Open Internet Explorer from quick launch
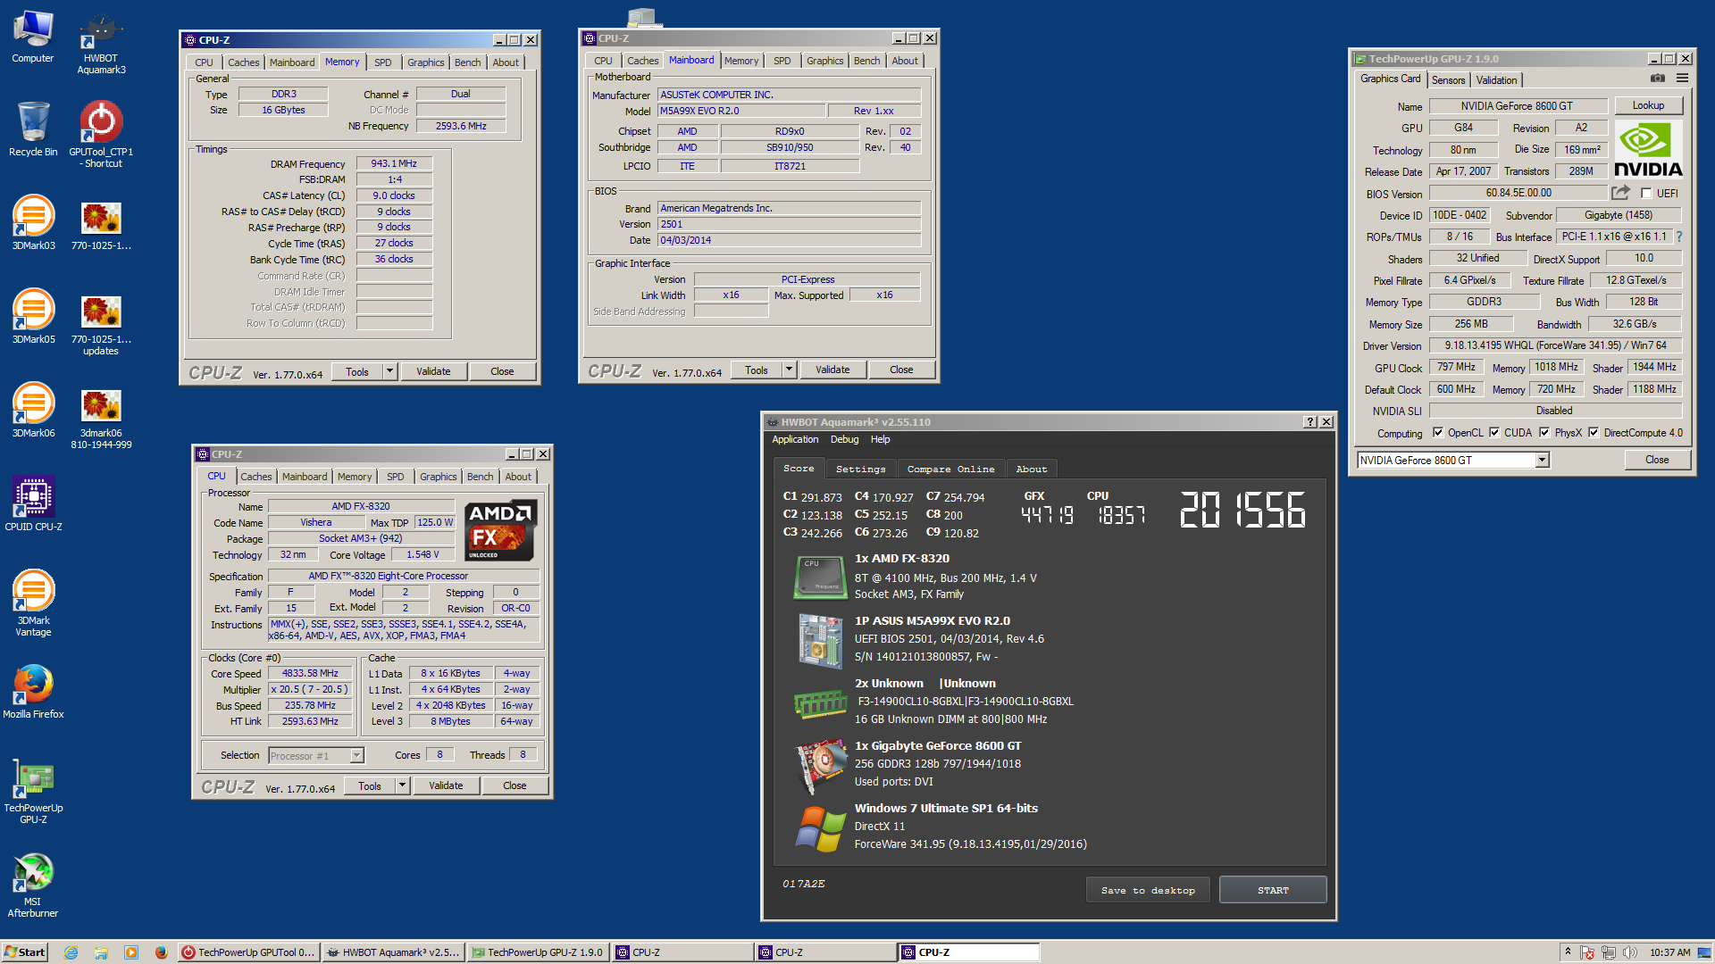Image resolution: width=1715 pixels, height=964 pixels. tap(71, 952)
